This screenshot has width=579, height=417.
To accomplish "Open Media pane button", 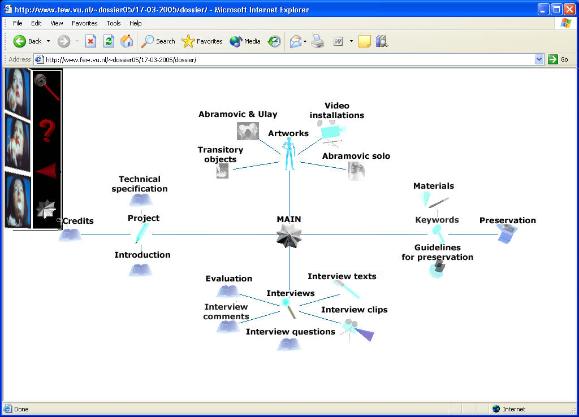I will coord(245,41).
